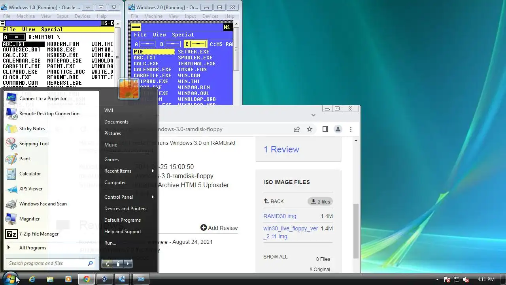Select drive B in Windows 2.0
The height and width of the screenshot is (285, 506).
coord(170,44)
